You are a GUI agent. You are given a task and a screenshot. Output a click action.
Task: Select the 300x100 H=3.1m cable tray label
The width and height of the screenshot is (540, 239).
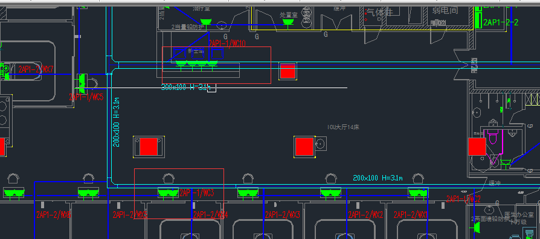tap(185, 88)
